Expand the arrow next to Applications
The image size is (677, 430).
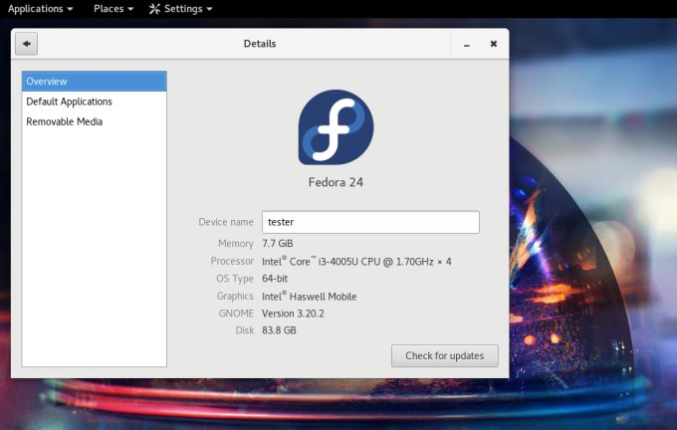click(70, 9)
